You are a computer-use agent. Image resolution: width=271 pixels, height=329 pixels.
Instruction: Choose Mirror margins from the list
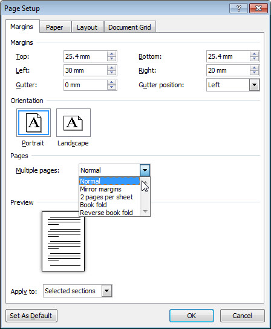point(100,189)
